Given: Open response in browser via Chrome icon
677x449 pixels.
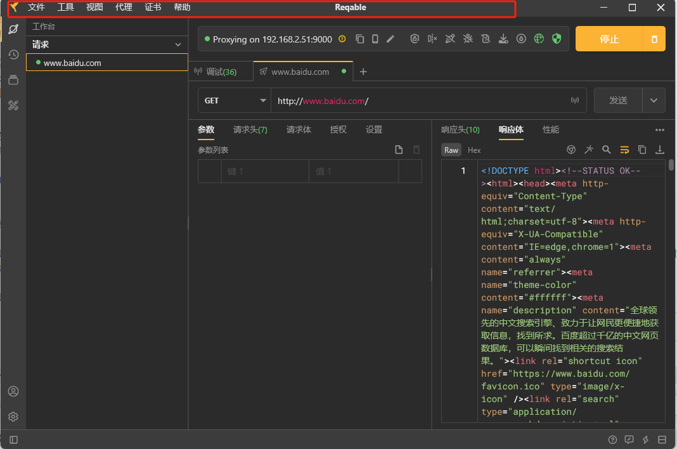Looking at the screenshot, I should pos(571,150).
